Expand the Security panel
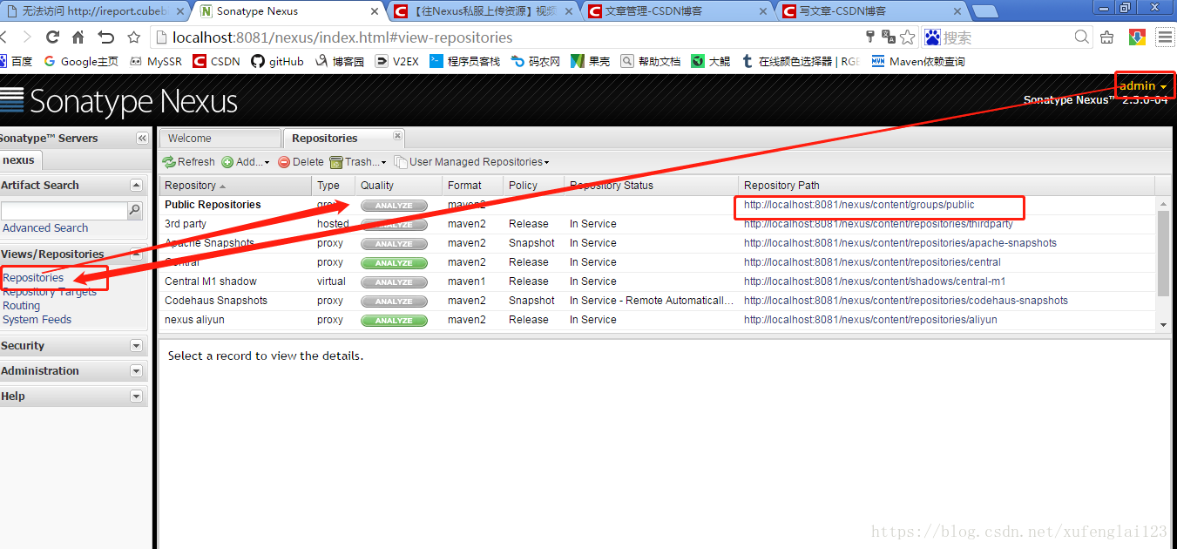The width and height of the screenshot is (1177, 549). pos(136,346)
